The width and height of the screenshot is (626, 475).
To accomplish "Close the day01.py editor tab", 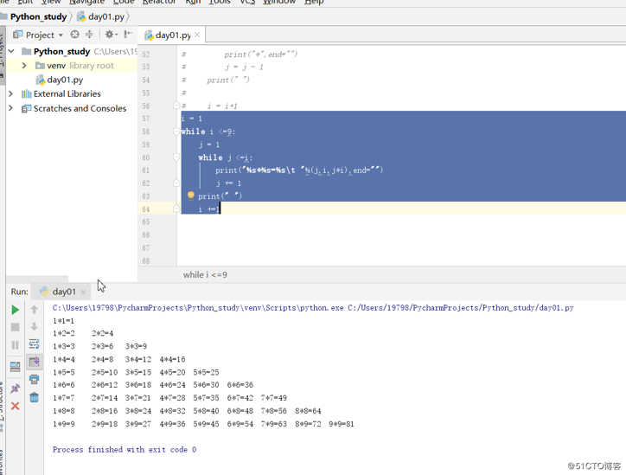I will [197, 35].
